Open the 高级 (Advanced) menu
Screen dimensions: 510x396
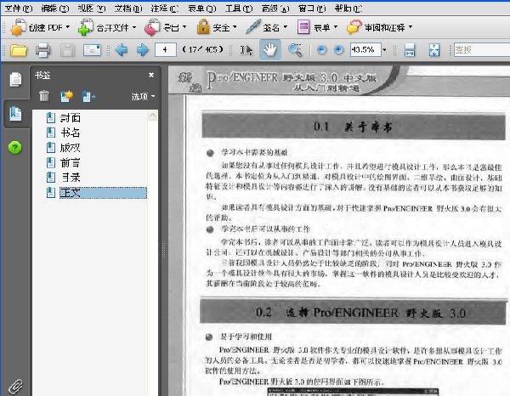pyautogui.click(x=275, y=8)
